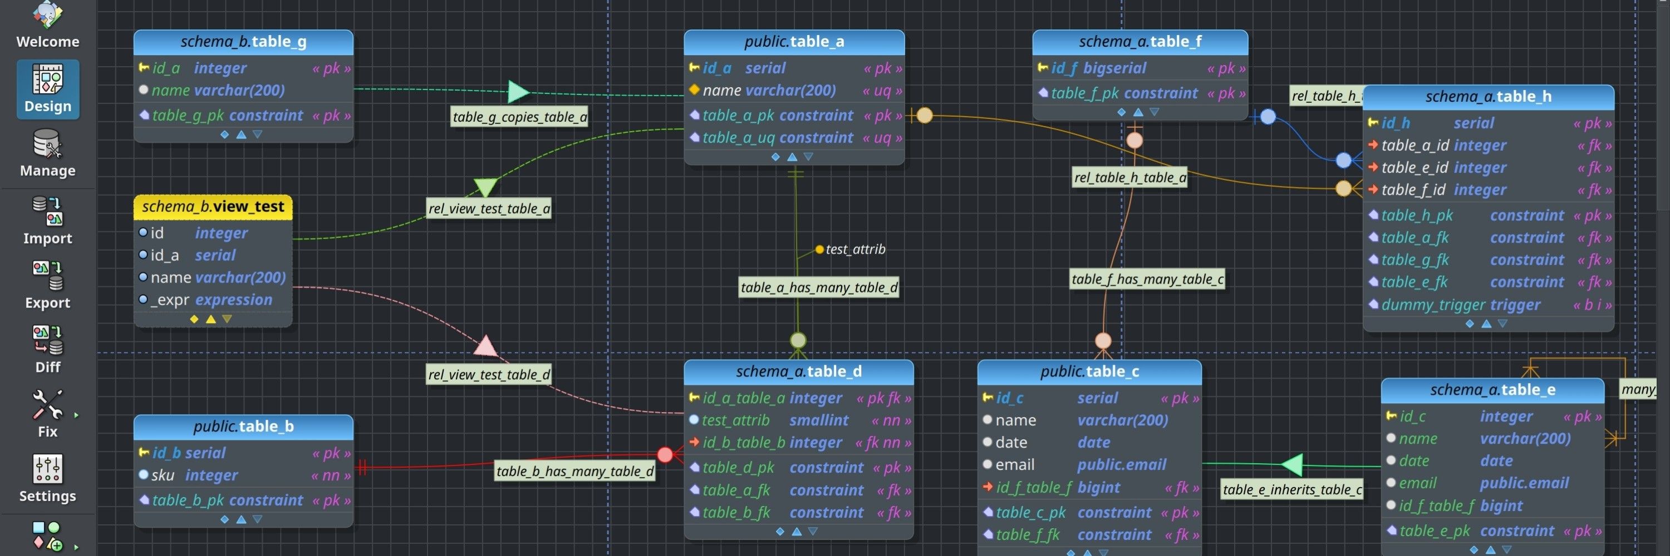Toggle attributes diamond on table_d footer
The width and height of the screenshot is (1670, 556).
(x=780, y=532)
